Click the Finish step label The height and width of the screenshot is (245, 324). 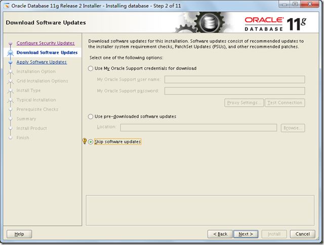pos(23,138)
